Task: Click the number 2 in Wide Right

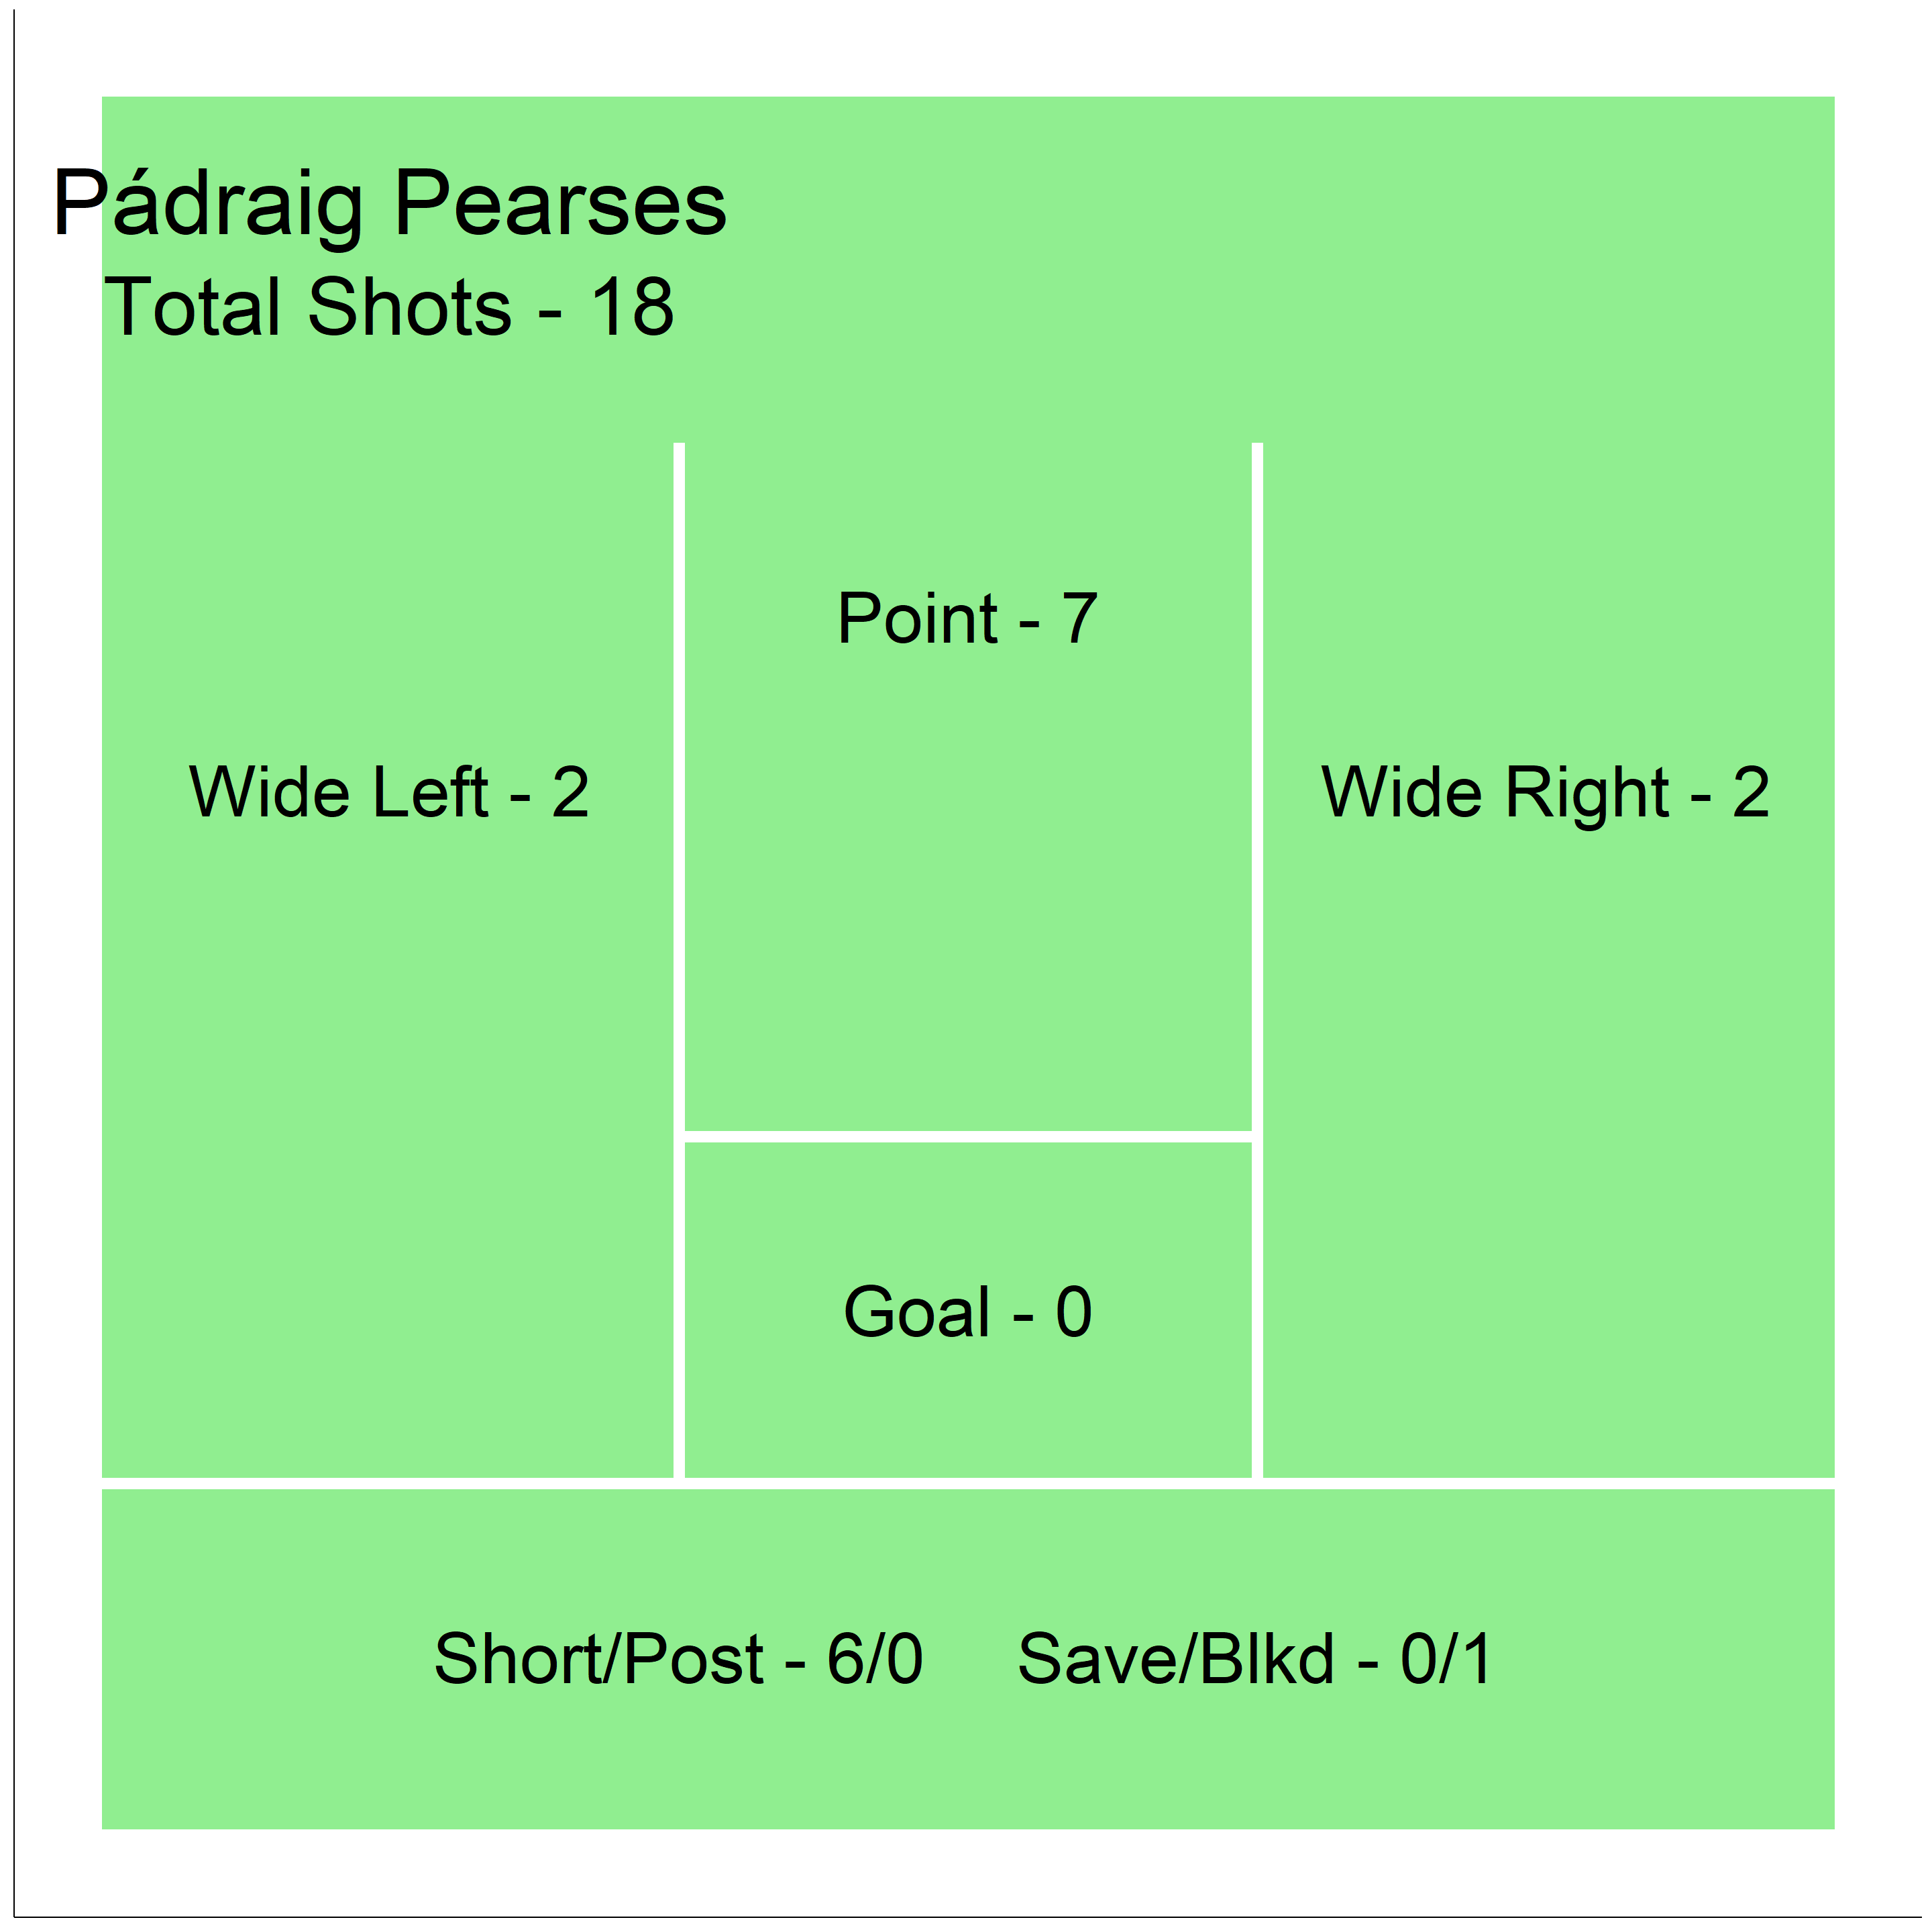Action: (1751, 792)
